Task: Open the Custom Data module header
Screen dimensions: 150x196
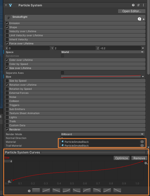Action: click(75, 125)
